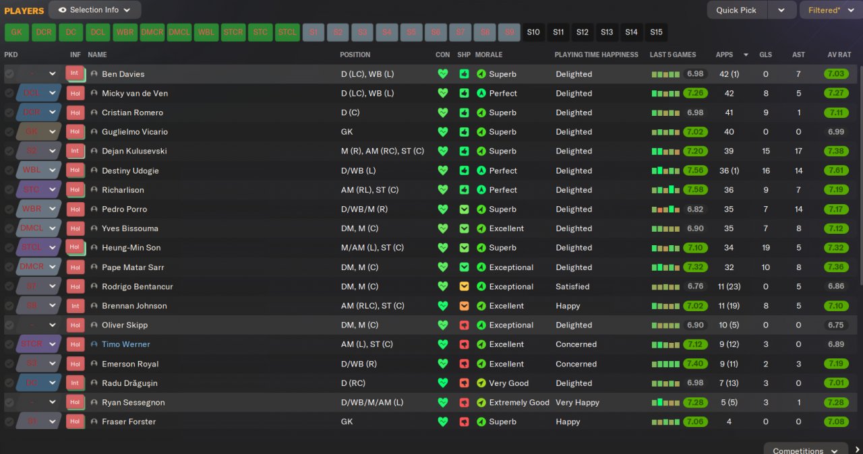Toggle the selection check for Heung-Min Son

click(x=9, y=247)
